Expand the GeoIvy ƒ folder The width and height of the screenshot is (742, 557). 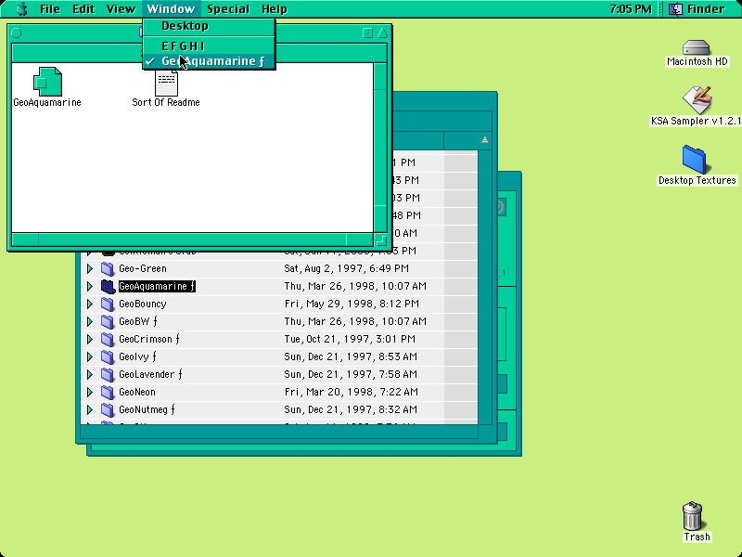tap(89, 356)
